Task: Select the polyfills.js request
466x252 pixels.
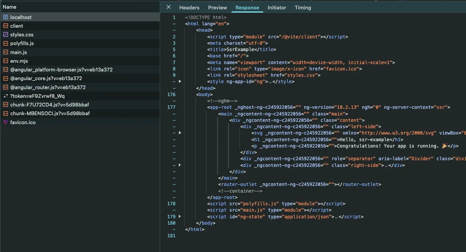Action: pyautogui.click(x=80, y=43)
